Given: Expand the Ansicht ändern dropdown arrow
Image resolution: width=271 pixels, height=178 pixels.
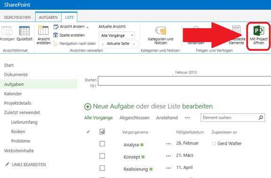Looking at the screenshot, I should [x=88, y=27].
